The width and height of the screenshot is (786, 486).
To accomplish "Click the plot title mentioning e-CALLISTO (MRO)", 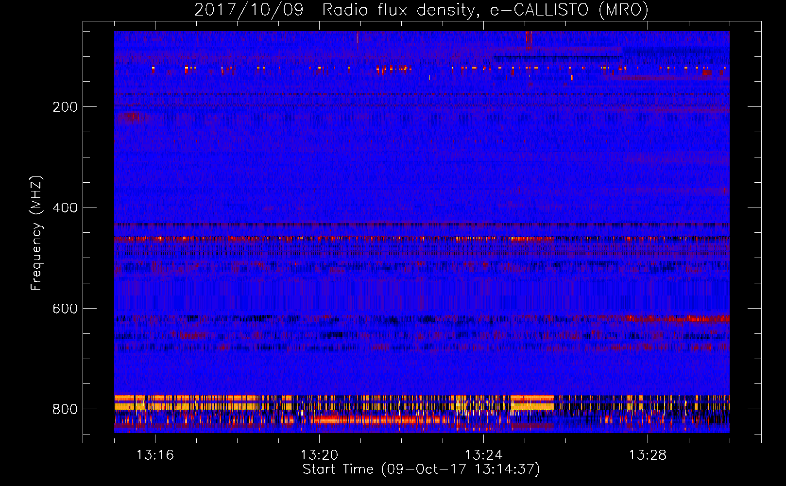I will pos(421,10).
